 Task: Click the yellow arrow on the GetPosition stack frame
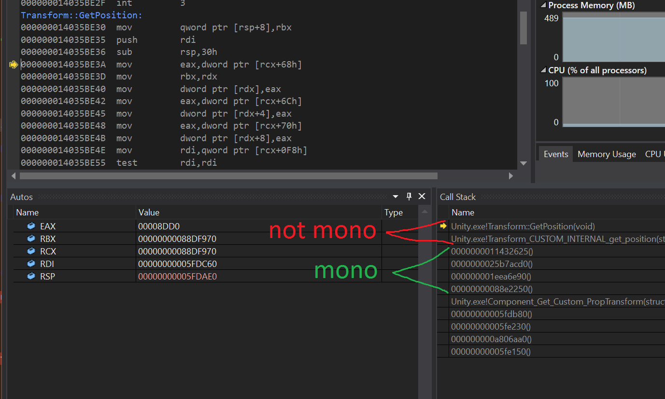point(443,226)
